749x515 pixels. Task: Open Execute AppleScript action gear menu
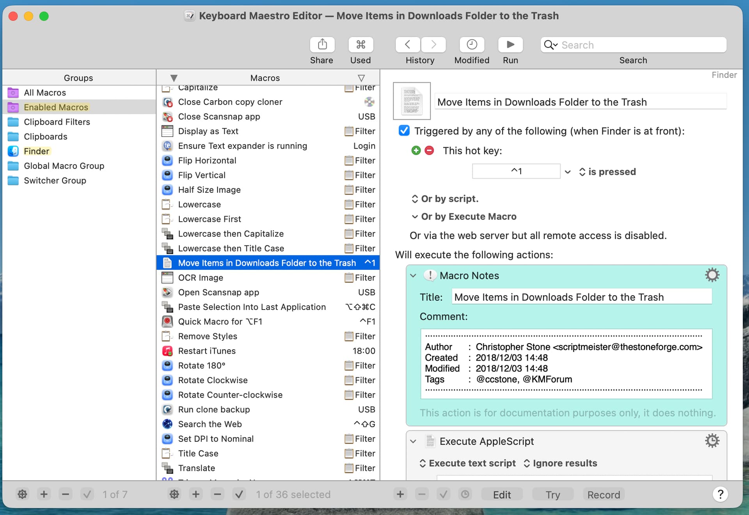point(712,441)
